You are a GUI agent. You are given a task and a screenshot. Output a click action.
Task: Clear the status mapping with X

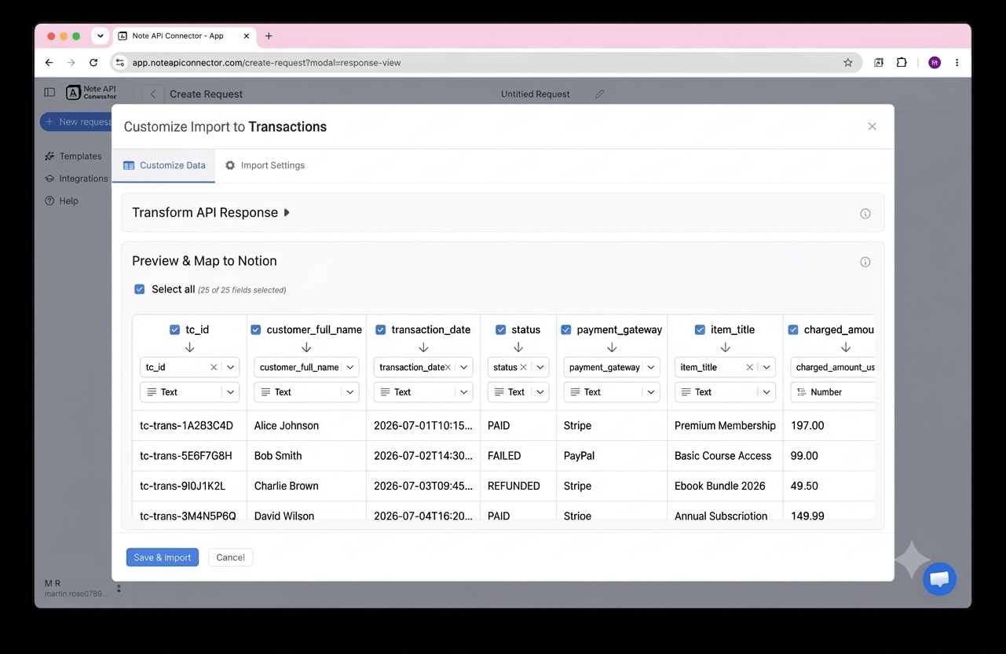523,367
